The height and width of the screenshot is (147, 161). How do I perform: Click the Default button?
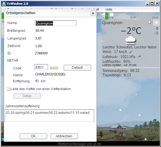pos(77,68)
